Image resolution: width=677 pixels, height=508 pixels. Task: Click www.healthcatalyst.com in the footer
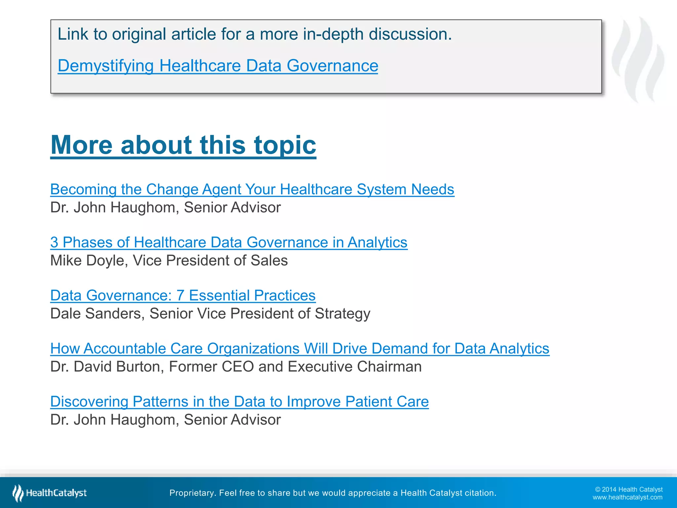coord(627,497)
